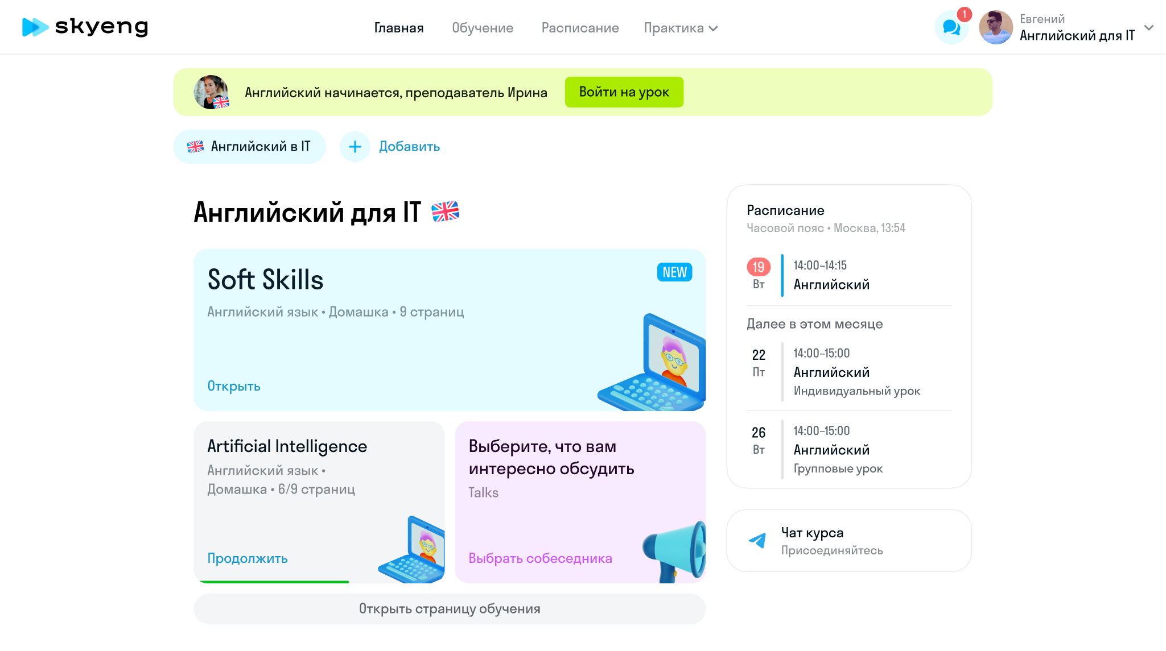Open the Soft Skills homework via Открыть

(x=233, y=385)
